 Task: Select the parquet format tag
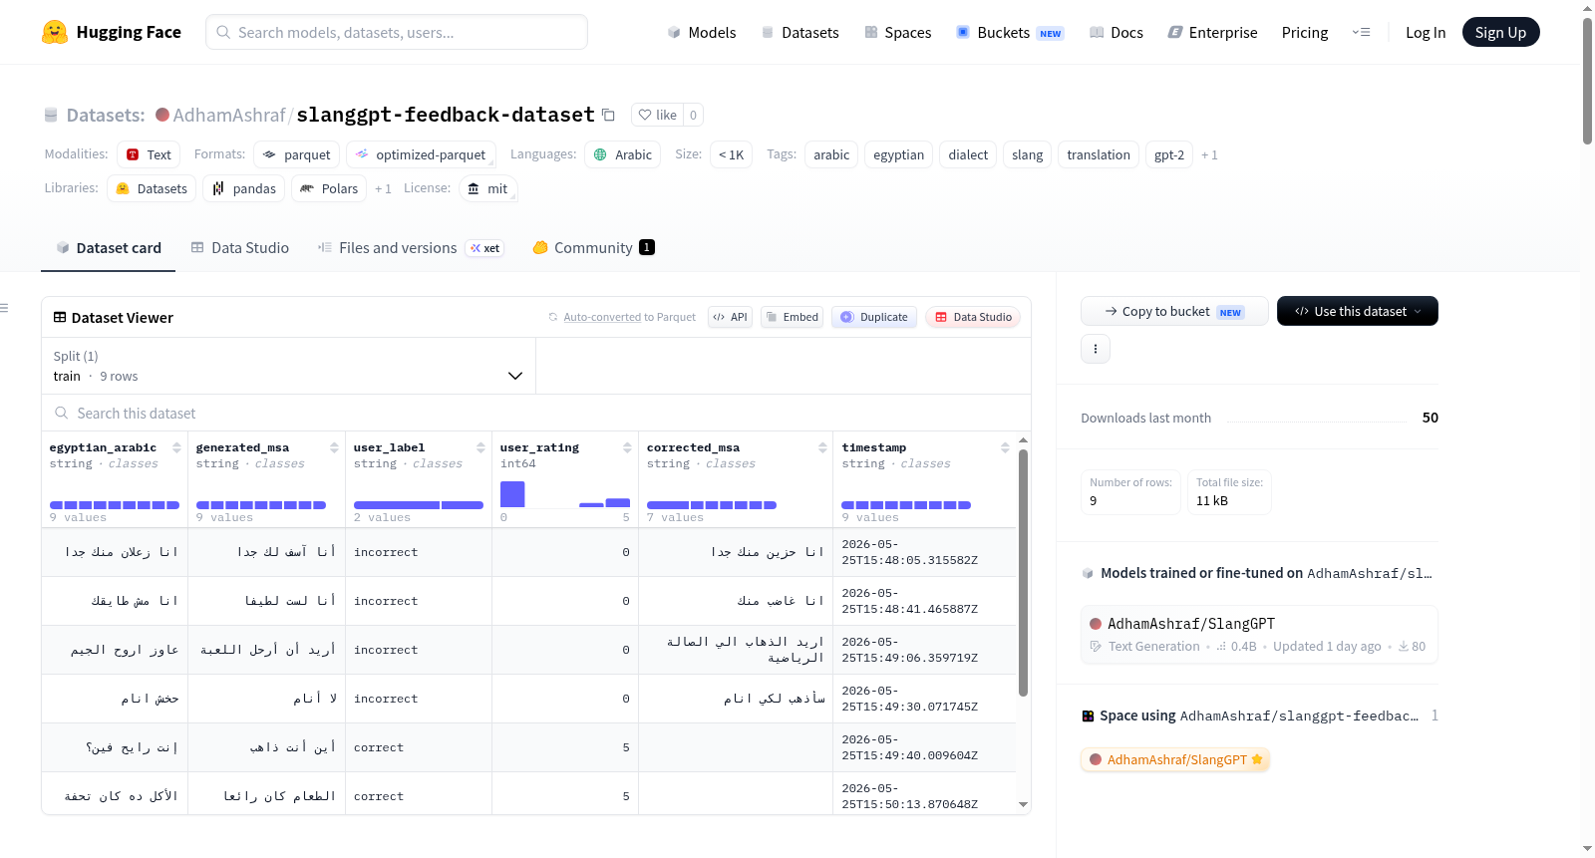click(297, 154)
